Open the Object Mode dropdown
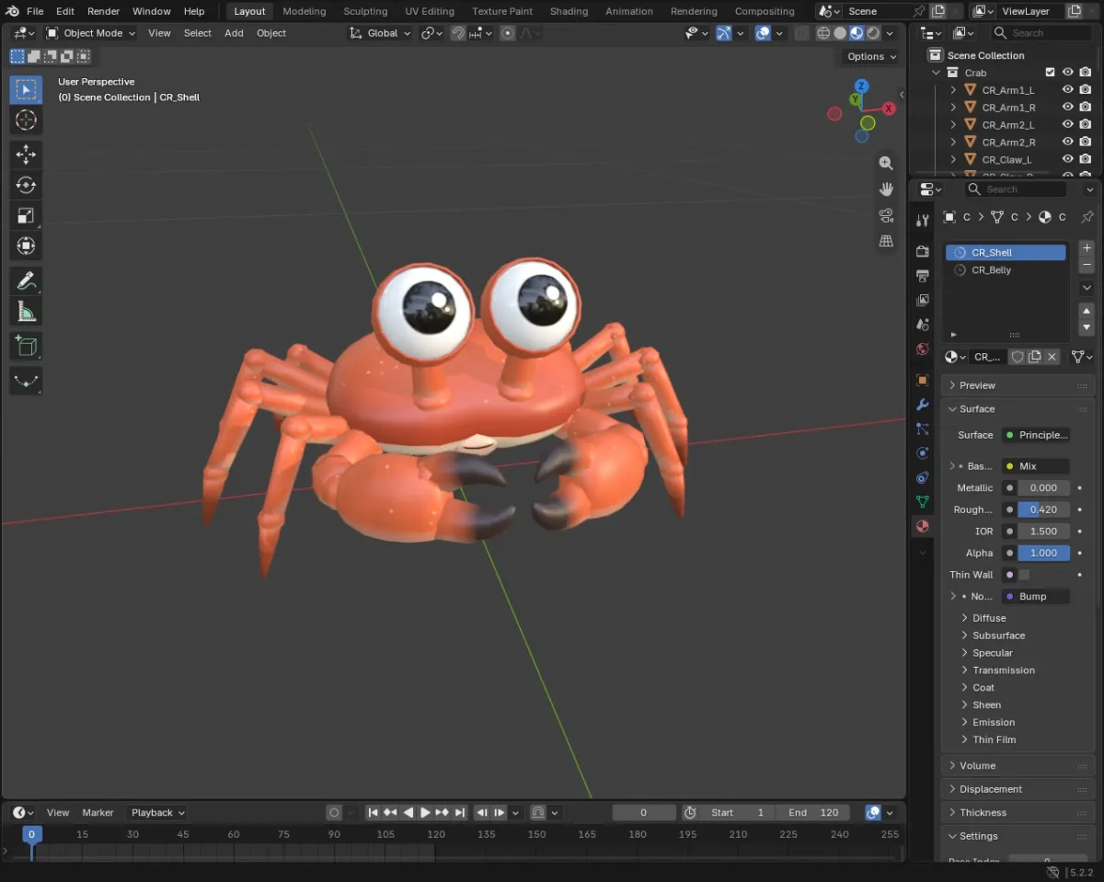This screenshot has height=882, width=1104. click(90, 33)
